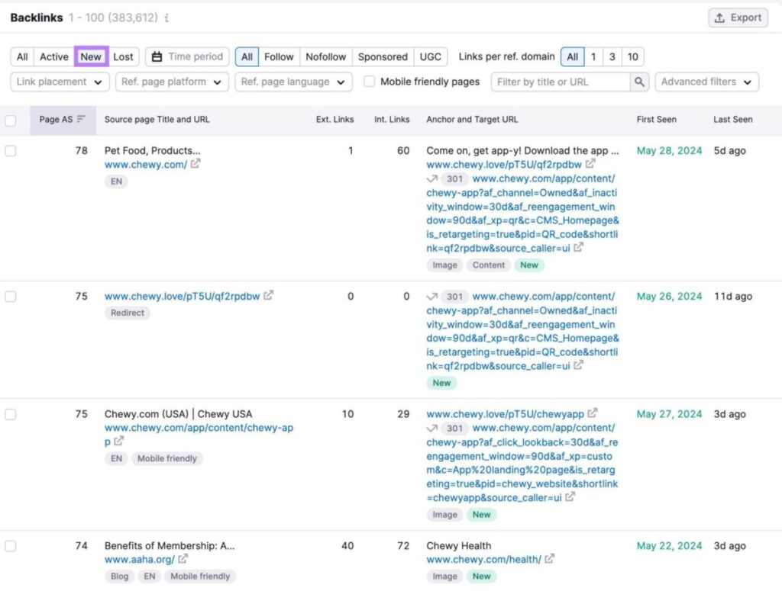Screen dimensions: 782x591
Task: Open info icon beside Backlinks count
Action: coord(166,18)
